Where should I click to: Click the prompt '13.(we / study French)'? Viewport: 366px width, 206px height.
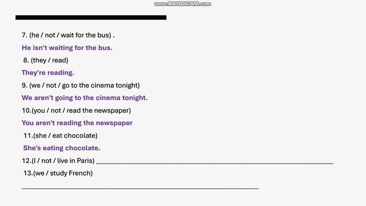[58, 173]
